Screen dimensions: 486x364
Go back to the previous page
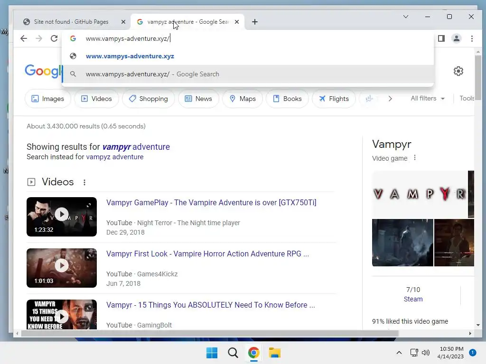click(x=24, y=38)
